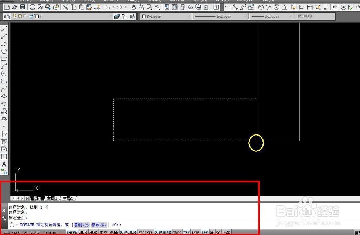Select the Circle draw tool
Viewport: 360px width, 235px height.
click(x=4, y=74)
